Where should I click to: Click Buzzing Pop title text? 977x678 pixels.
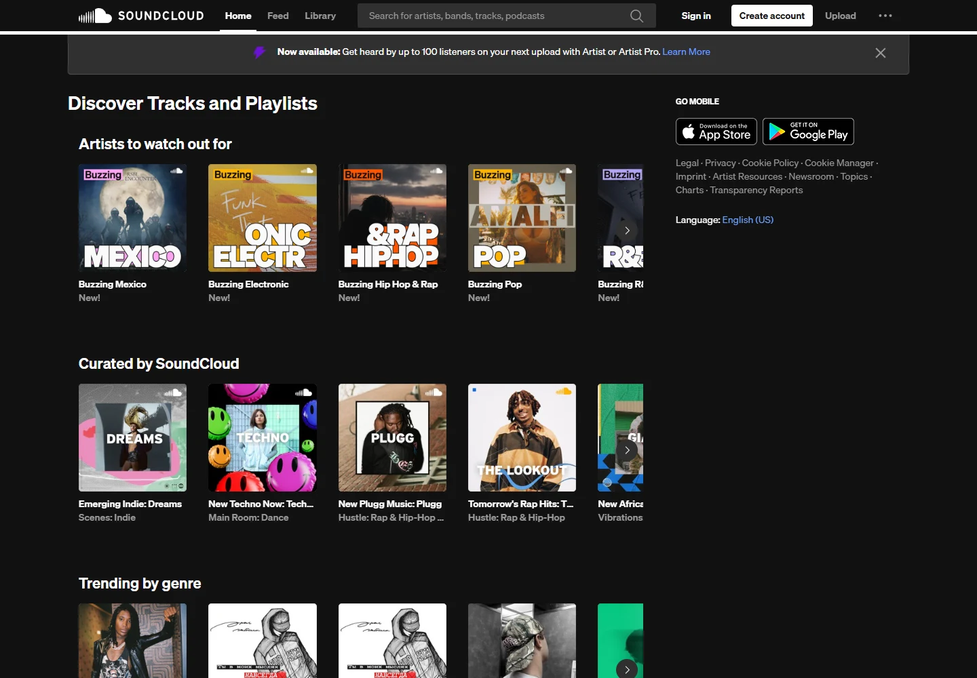495,284
